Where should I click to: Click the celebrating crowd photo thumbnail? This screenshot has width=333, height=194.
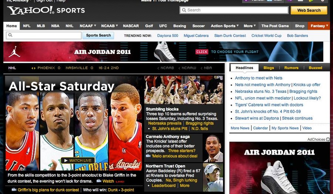point(184,90)
